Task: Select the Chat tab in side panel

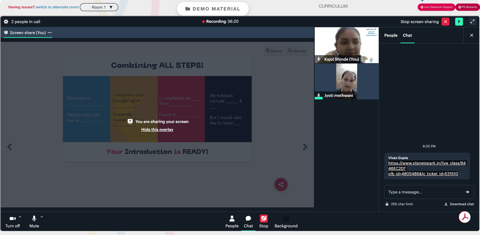Action: coord(407,35)
